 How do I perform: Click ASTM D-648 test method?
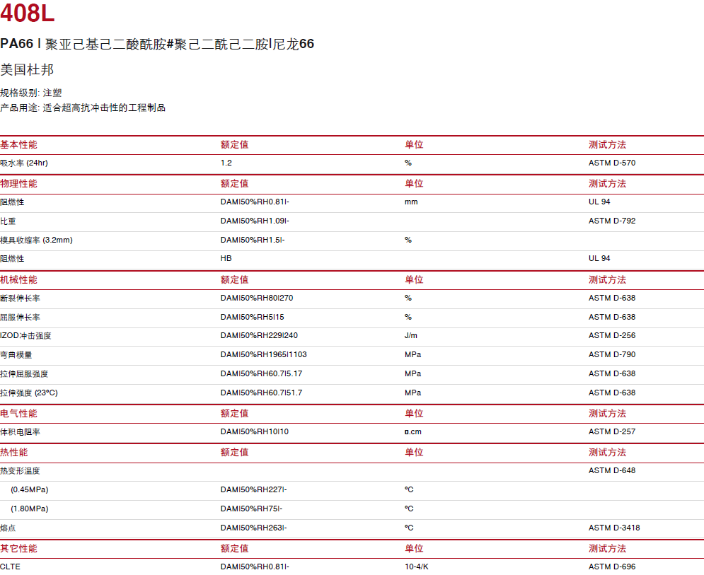pyautogui.click(x=612, y=471)
